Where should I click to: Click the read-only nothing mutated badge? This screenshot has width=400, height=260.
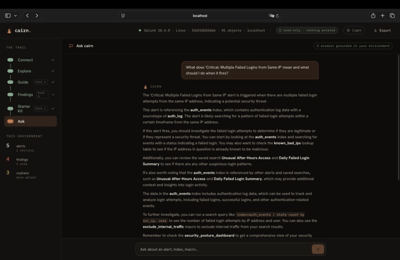tap(307, 30)
